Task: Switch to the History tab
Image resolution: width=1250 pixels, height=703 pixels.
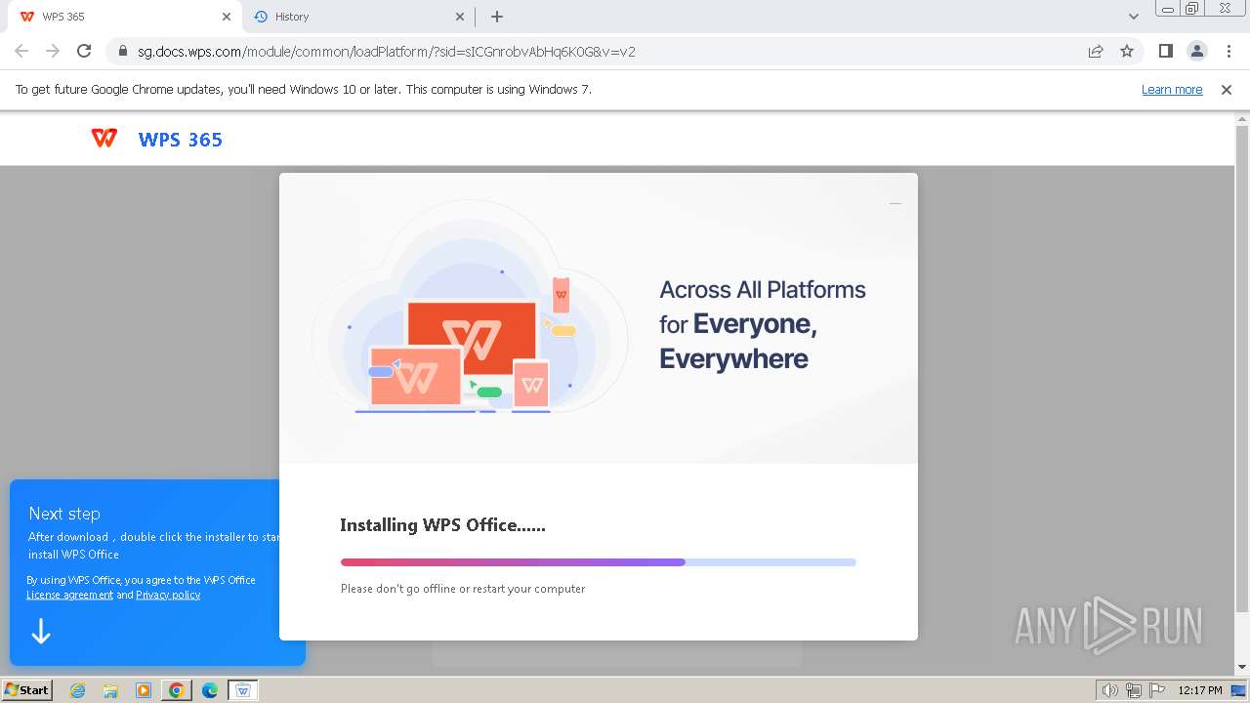Action: coord(358,17)
